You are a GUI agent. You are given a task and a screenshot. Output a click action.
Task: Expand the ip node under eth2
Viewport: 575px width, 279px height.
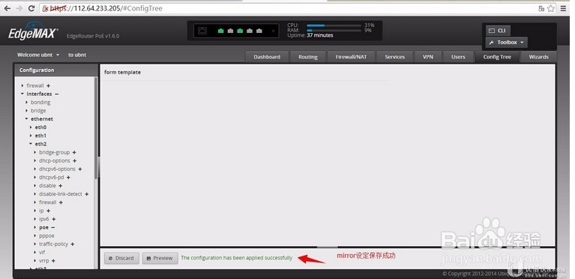[x=35, y=211]
